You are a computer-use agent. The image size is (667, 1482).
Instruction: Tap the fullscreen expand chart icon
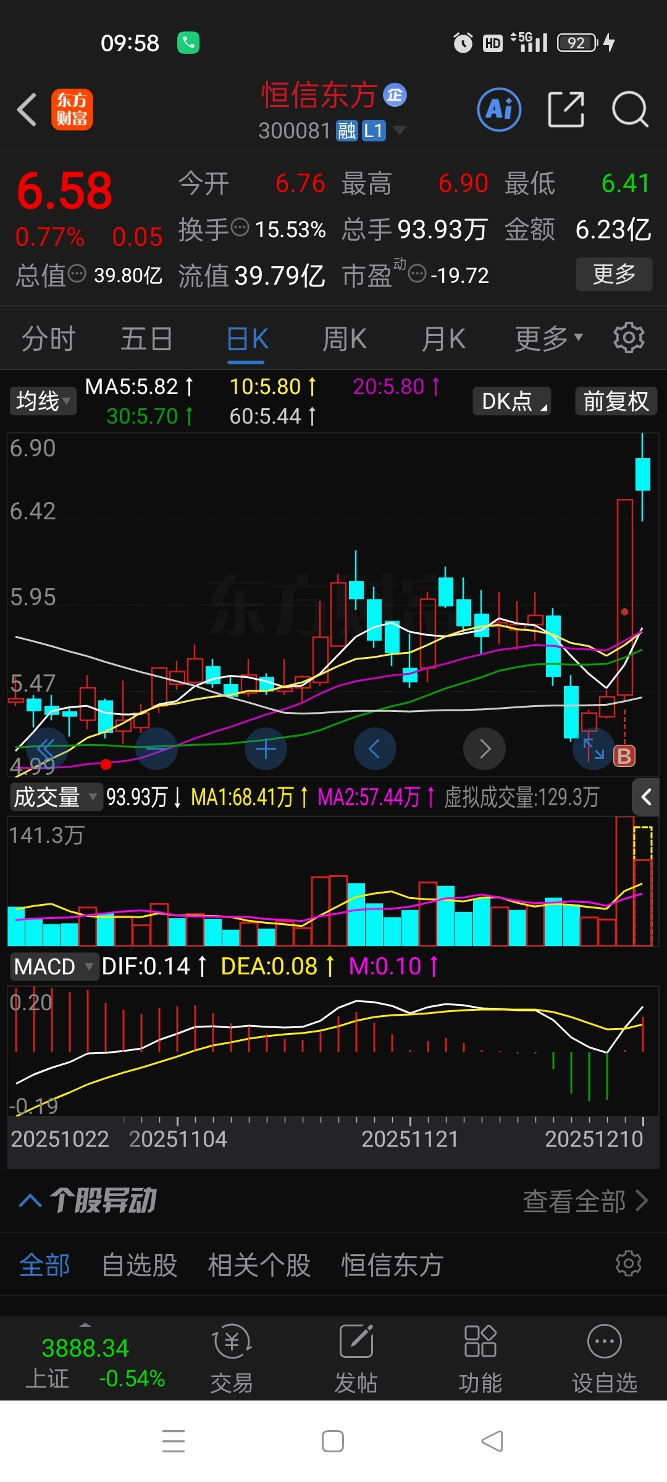[594, 749]
